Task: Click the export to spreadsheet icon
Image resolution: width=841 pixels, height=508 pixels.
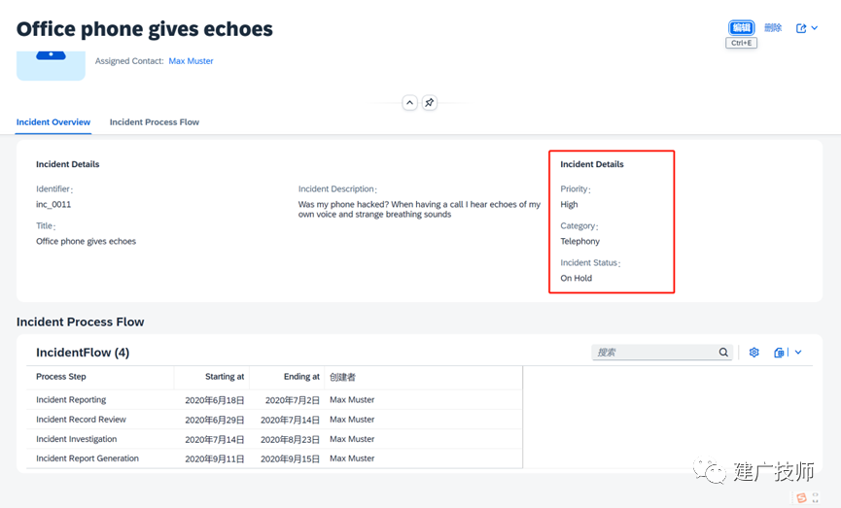Action: click(779, 352)
